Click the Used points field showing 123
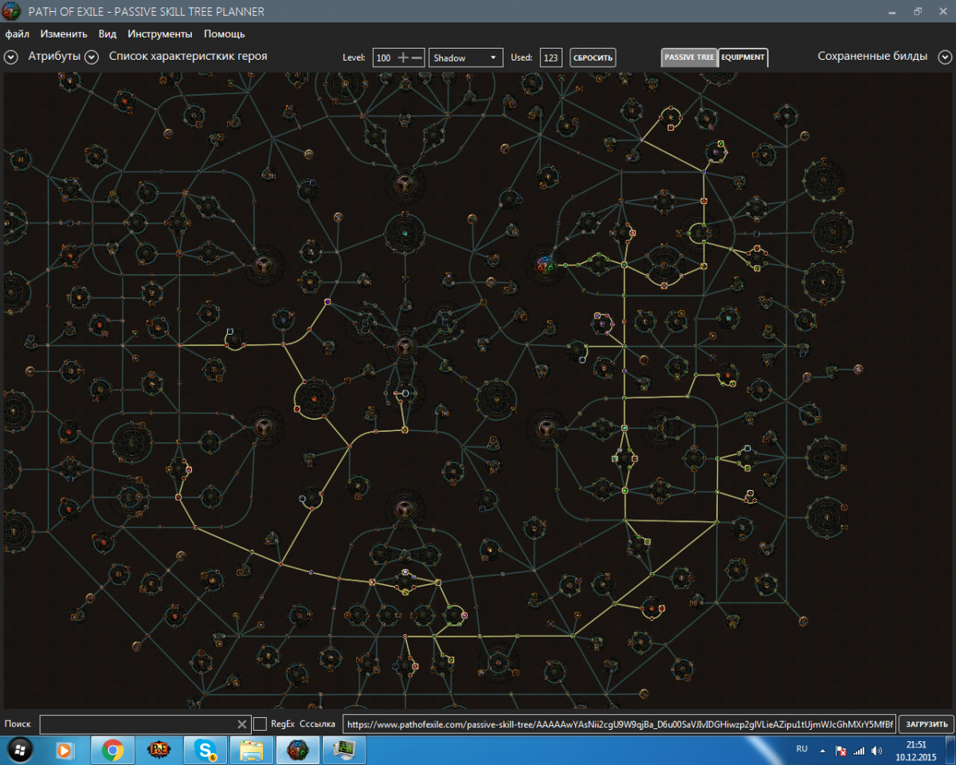This screenshot has width=956, height=765. pyautogui.click(x=550, y=58)
